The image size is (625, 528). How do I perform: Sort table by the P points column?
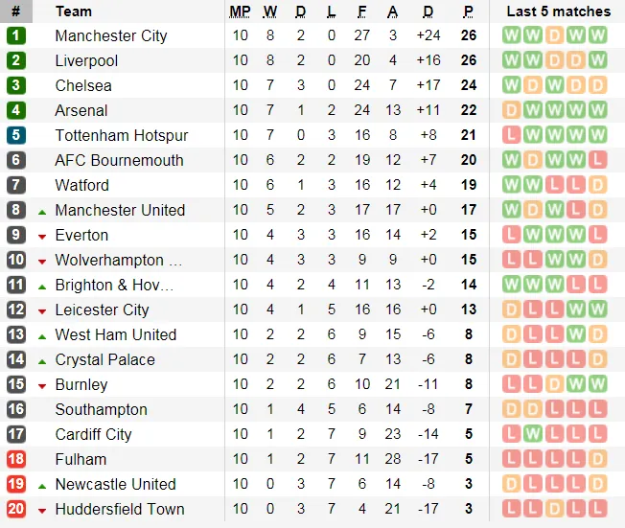click(468, 11)
